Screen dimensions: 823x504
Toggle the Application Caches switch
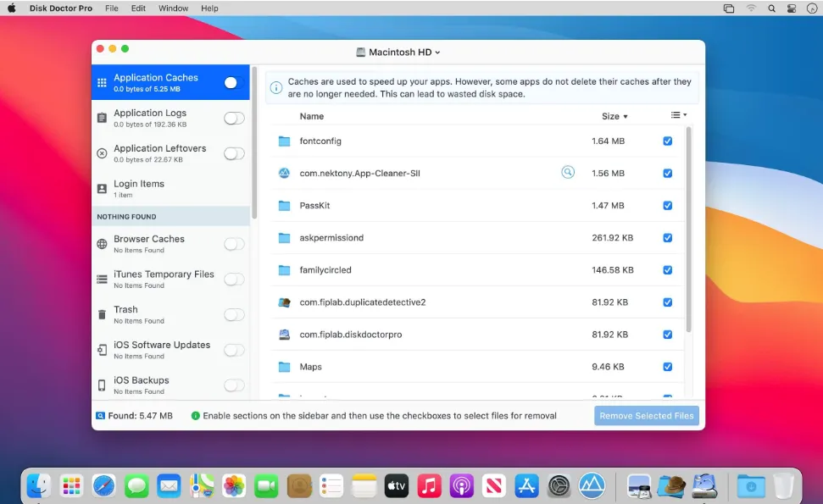click(x=234, y=82)
